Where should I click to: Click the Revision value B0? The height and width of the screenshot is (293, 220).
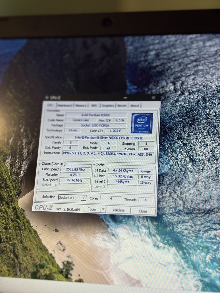click(x=146, y=149)
